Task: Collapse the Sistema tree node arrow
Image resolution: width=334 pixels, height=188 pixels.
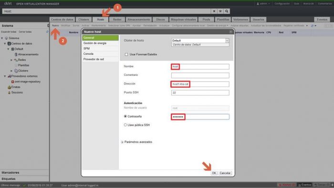Action: (x=2, y=38)
